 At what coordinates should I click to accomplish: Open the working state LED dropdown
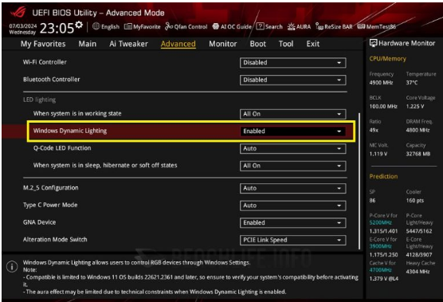click(x=292, y=114)
